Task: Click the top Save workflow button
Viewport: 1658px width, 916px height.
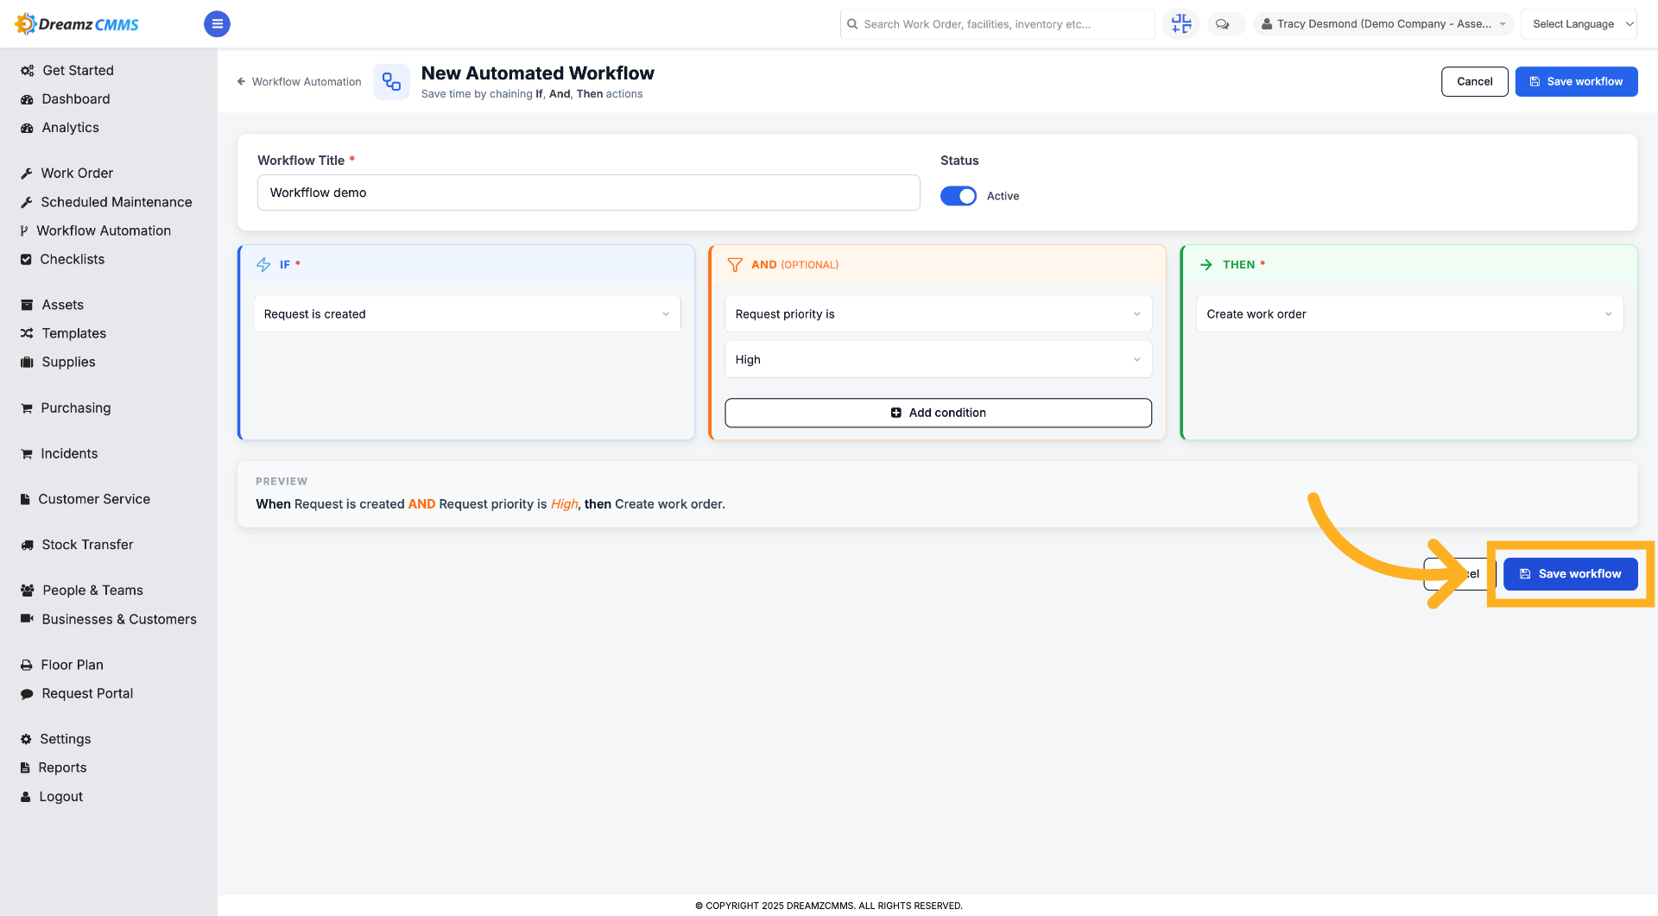Action: pos(1576,82)
